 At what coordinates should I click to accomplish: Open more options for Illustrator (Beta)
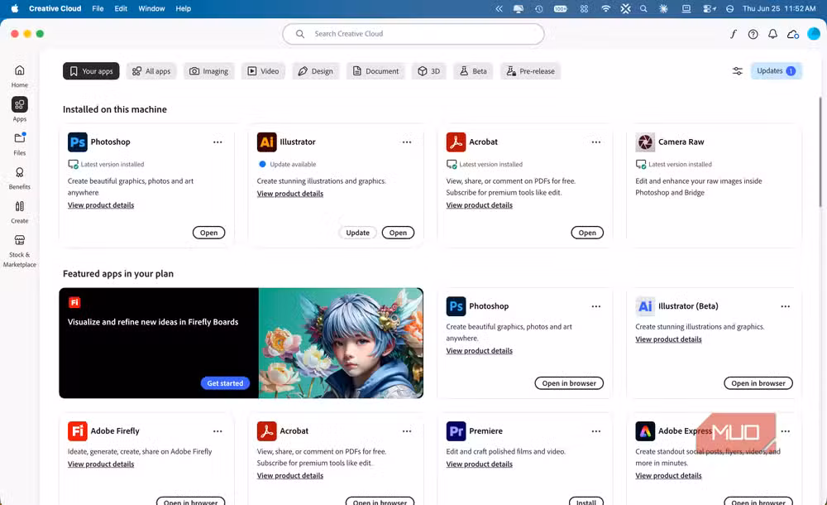(x=786, y=306)
